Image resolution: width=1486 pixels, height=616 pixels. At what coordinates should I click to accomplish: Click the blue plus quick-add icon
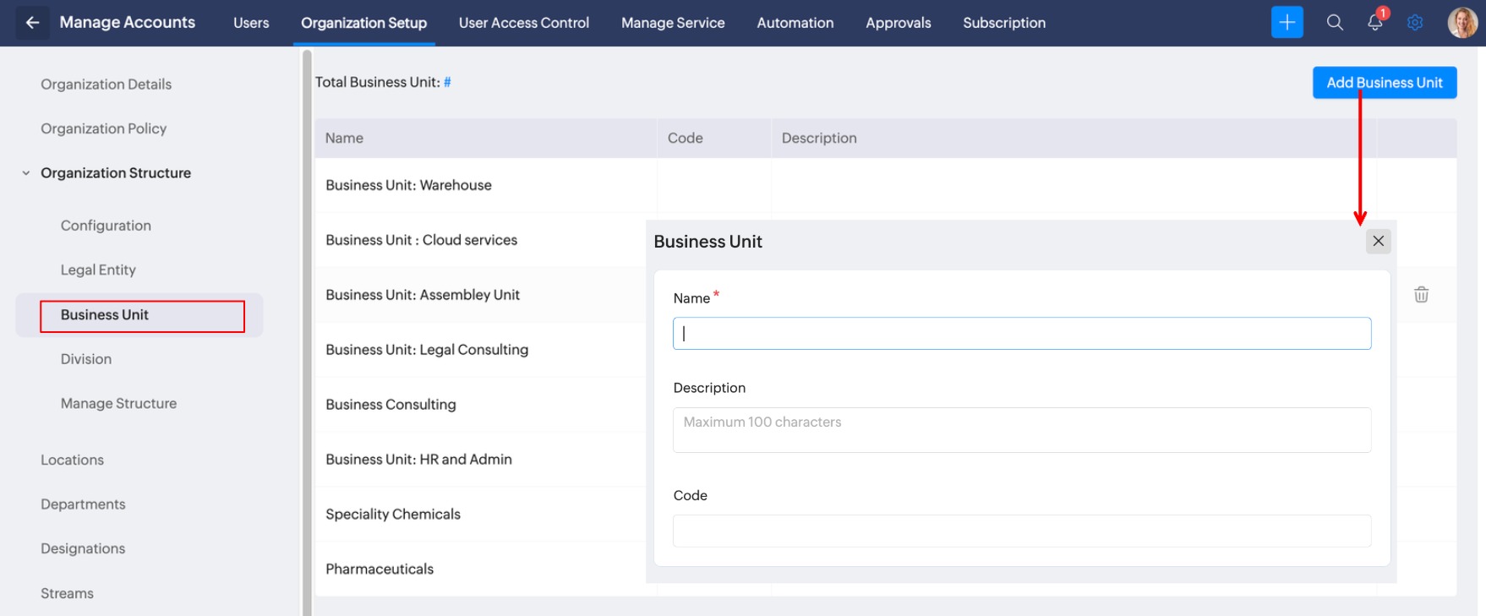coord(1287,23)
